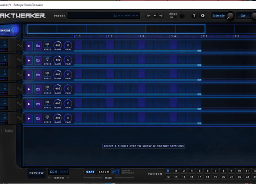Open the fourth track's sample folder browser

click(x=38, y=89)
